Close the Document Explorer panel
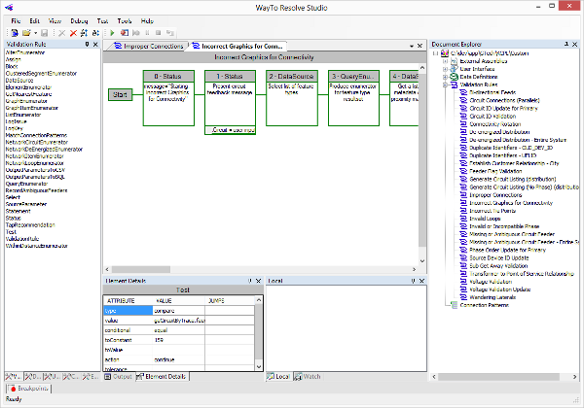This screenshot has width=584, height=408. pyautogui.click(x=574, y=45)
